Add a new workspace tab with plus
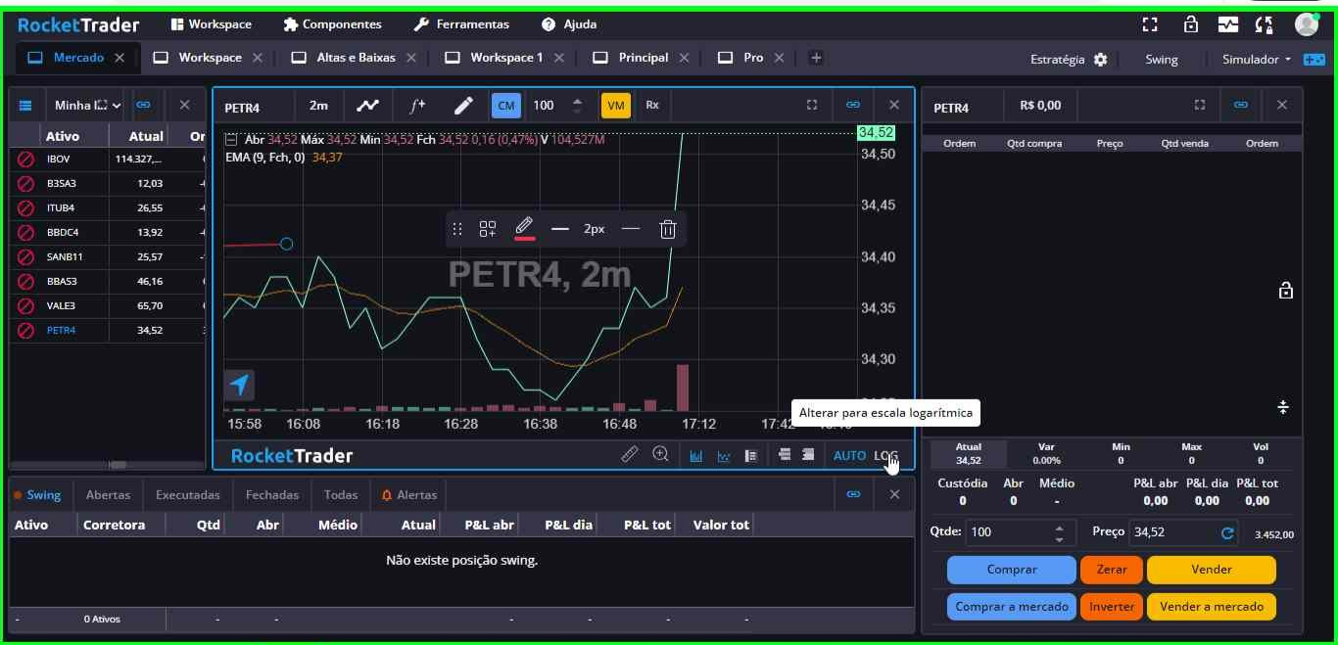 click(x=816, y=58)
